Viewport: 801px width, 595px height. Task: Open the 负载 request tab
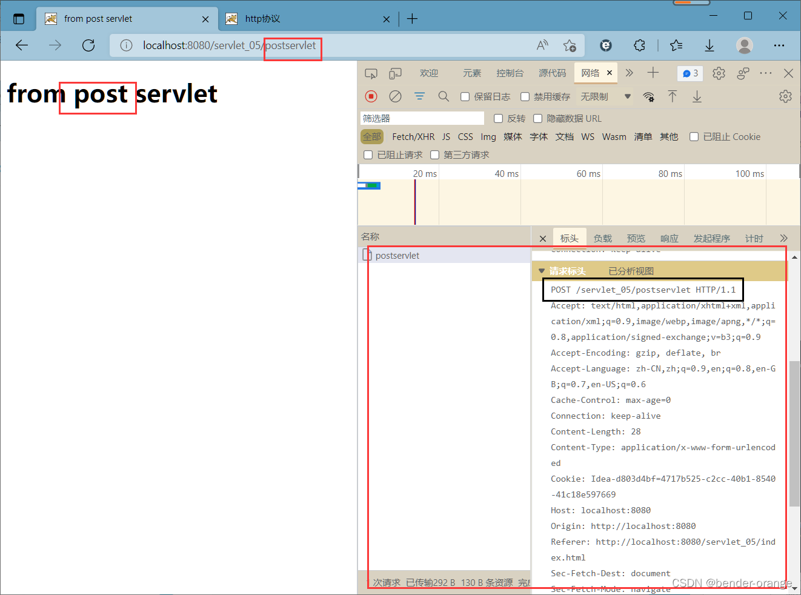[603, 238]
